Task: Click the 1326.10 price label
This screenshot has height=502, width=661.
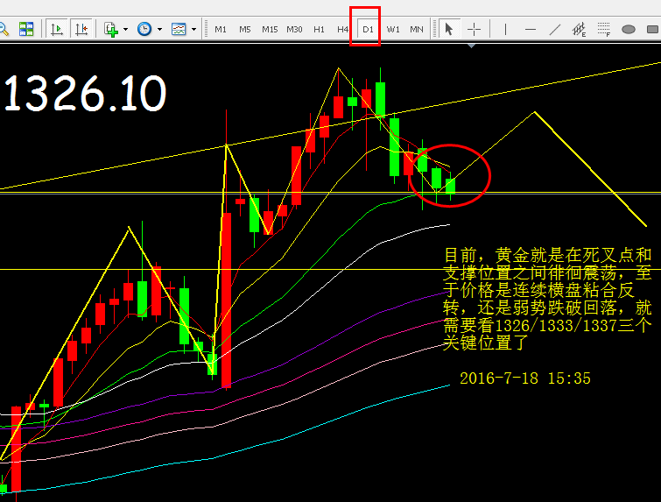Action: pos(86,94)
